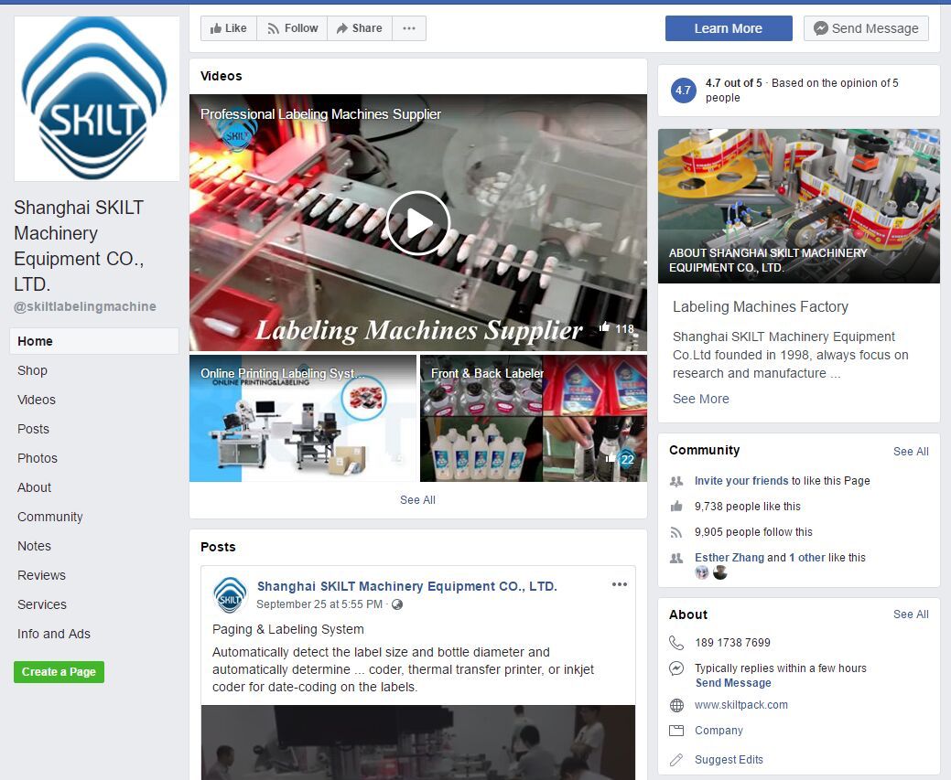
Task: Click the '1 other' likes link
Action: coord(807,558)
